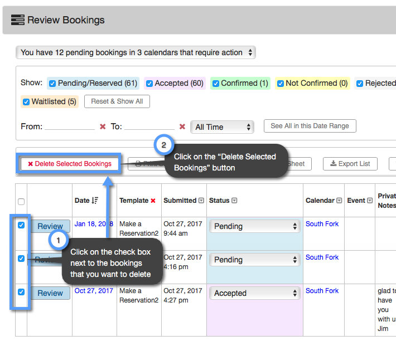Open Status column filter icon
Image resolution: width=396 pixels, height=341 pixels.
pos(234,201)
